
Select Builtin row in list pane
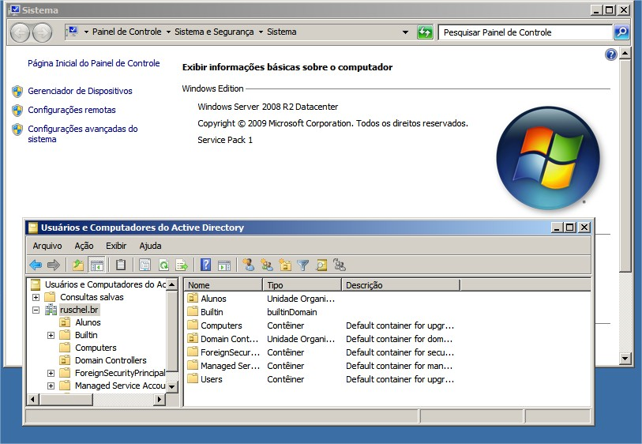click(387, 312)
